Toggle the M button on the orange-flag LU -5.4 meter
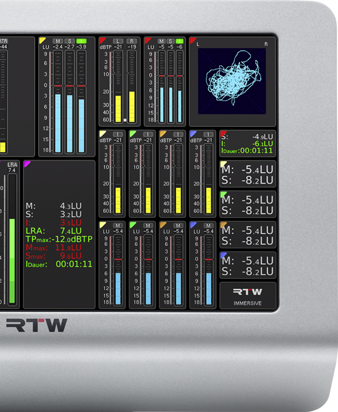This screenshot has width=338, height=412. (x=178, y=225)
